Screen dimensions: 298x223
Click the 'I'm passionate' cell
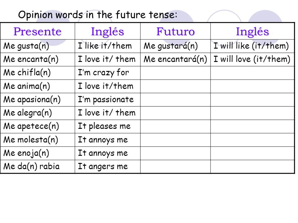pos(108,99)
